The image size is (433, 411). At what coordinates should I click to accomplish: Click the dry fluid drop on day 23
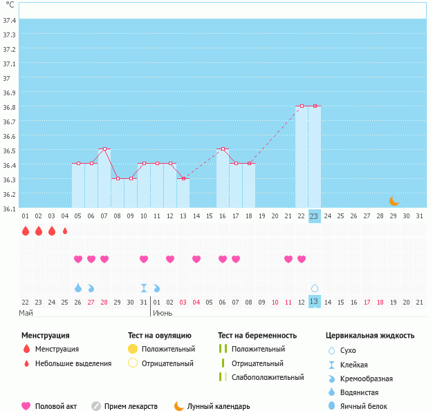[x=315, y=287]
